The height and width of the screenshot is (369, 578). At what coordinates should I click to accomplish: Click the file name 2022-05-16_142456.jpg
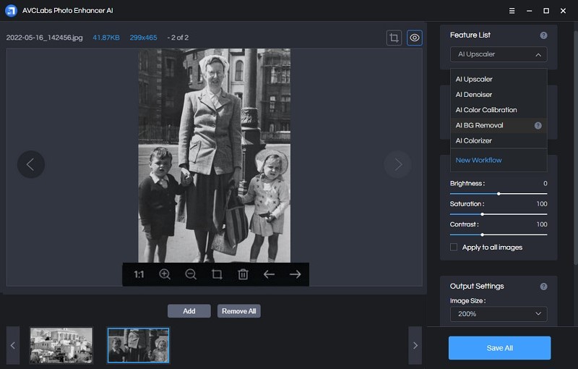45,38
